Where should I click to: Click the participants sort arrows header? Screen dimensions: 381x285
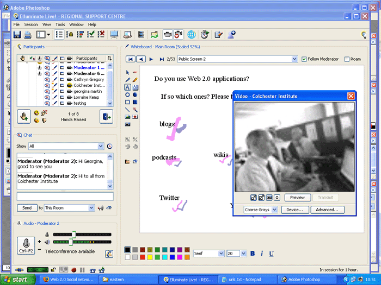pyautogui.click(x=110, y=58)
